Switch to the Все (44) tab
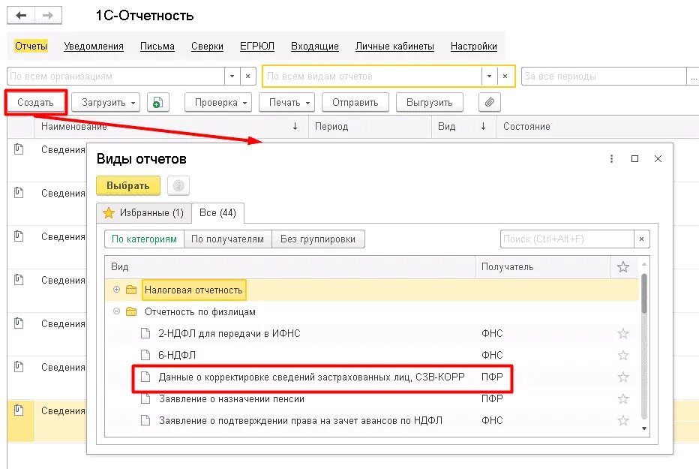 [217, 213]
